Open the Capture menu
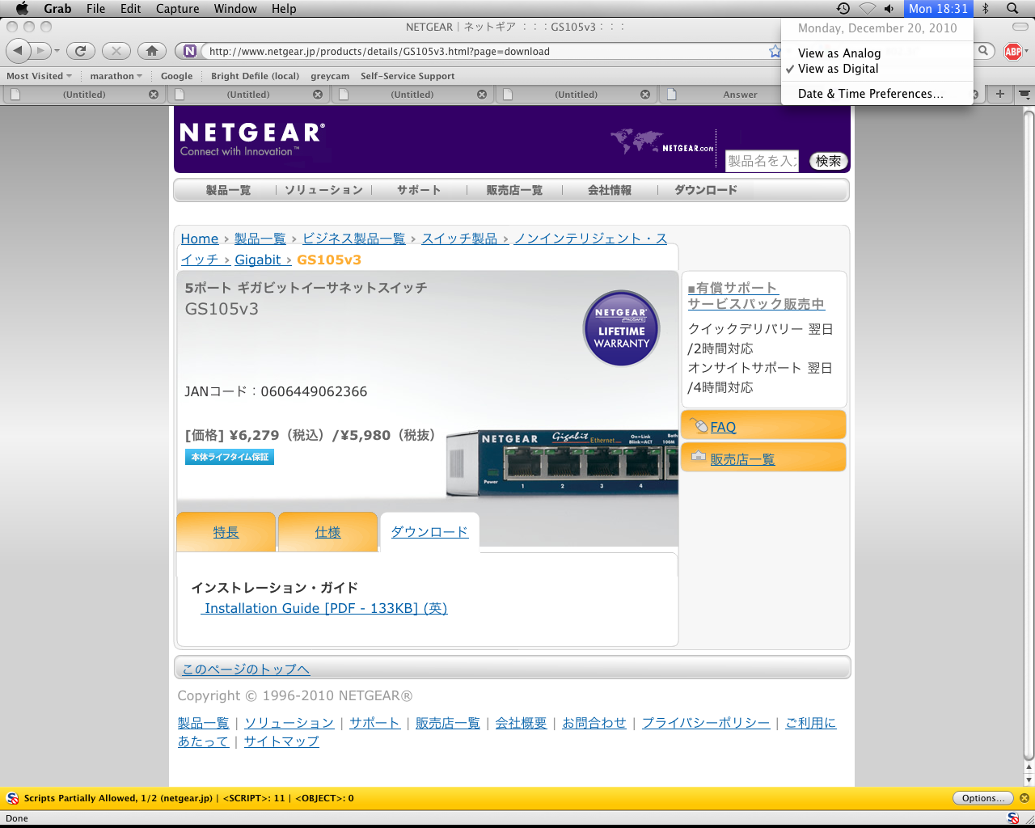This screenshot has height=828, width=1035. pos(177,8)
